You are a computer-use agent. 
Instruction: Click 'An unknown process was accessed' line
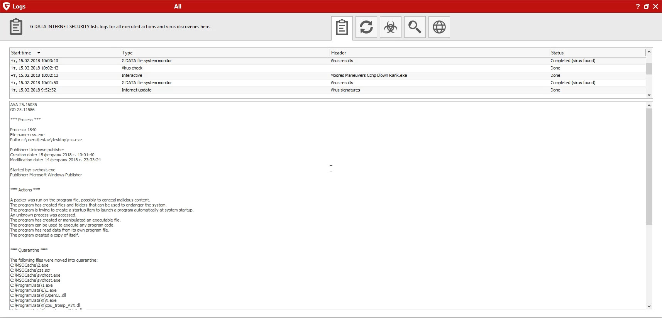tap(43, 215)
